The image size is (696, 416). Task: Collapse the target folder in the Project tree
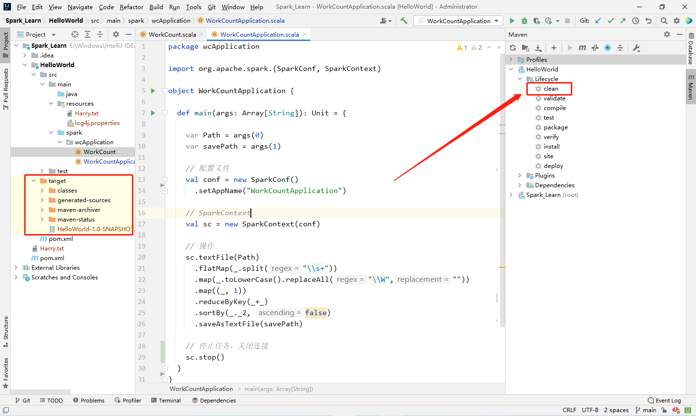(33, 180)
